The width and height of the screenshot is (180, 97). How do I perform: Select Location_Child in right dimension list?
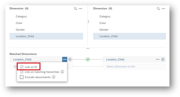130,36
